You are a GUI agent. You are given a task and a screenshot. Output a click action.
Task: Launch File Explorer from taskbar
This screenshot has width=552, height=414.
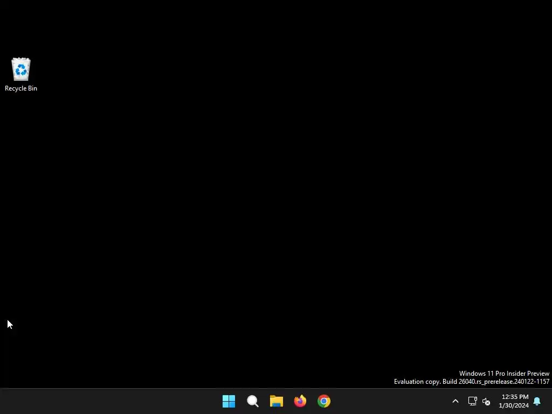(x=277, y=401)
